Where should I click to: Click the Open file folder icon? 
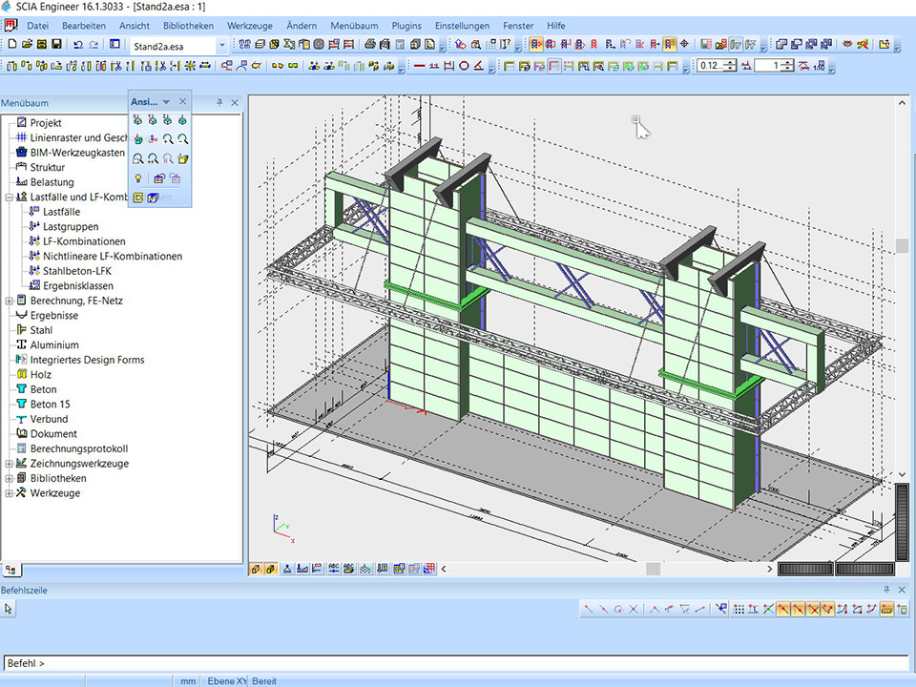(27, 45)
